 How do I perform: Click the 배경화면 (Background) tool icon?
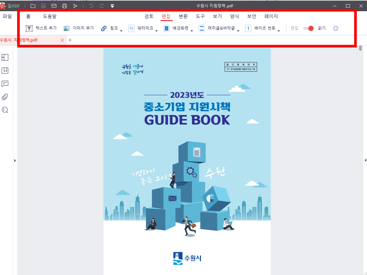[x=166, y=28]
